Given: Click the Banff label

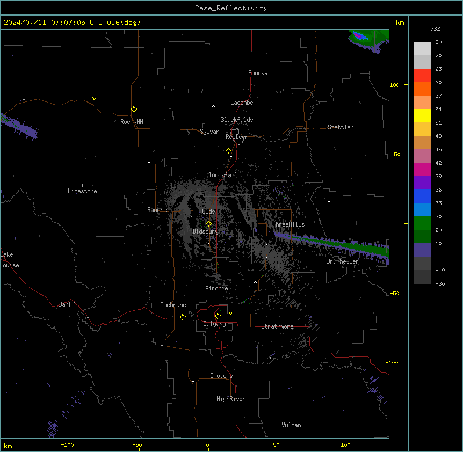Looking at the screenshot, I should coord(67,304).
